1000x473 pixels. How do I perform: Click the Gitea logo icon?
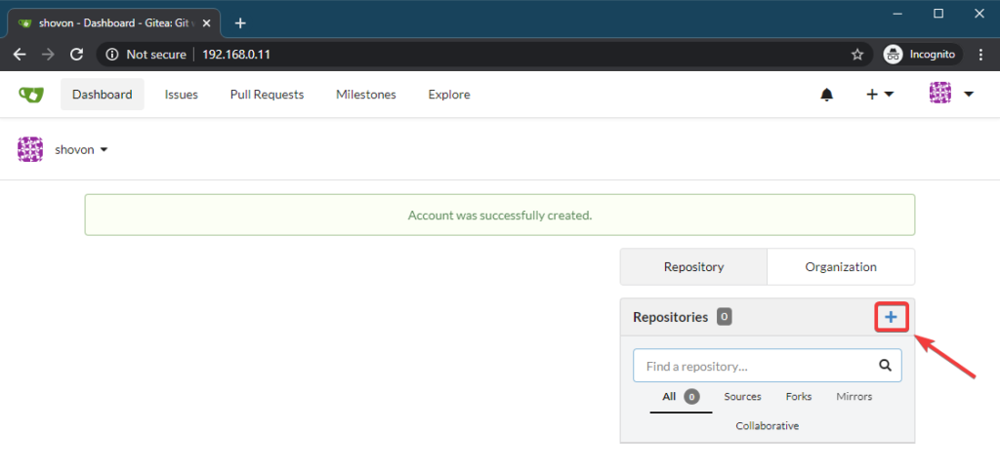pyautogui.click(x=30, y=95)
